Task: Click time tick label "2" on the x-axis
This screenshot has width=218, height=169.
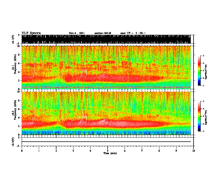Action: (x=56, y=151)
